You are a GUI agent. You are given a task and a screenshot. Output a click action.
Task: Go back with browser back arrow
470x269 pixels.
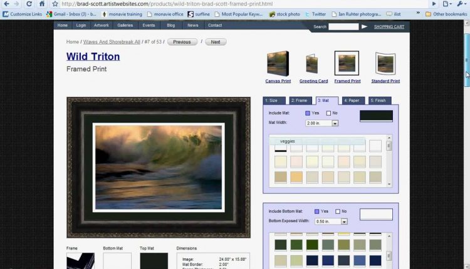tap(6, 4)
